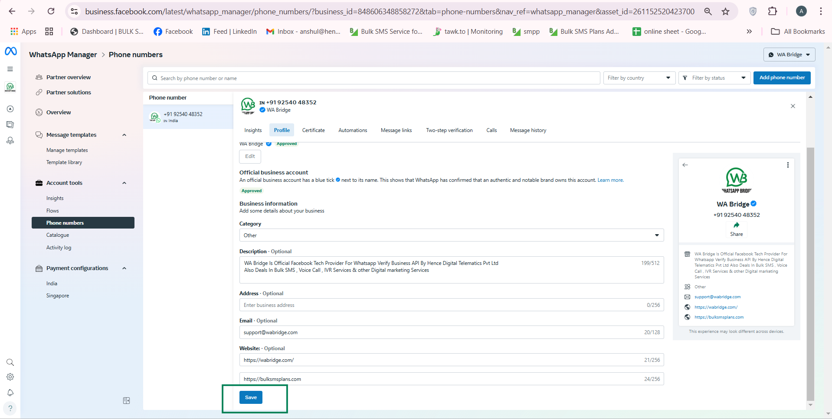Open All Bookmarks folder
This screenshot has width=832, height=419.
798,32
